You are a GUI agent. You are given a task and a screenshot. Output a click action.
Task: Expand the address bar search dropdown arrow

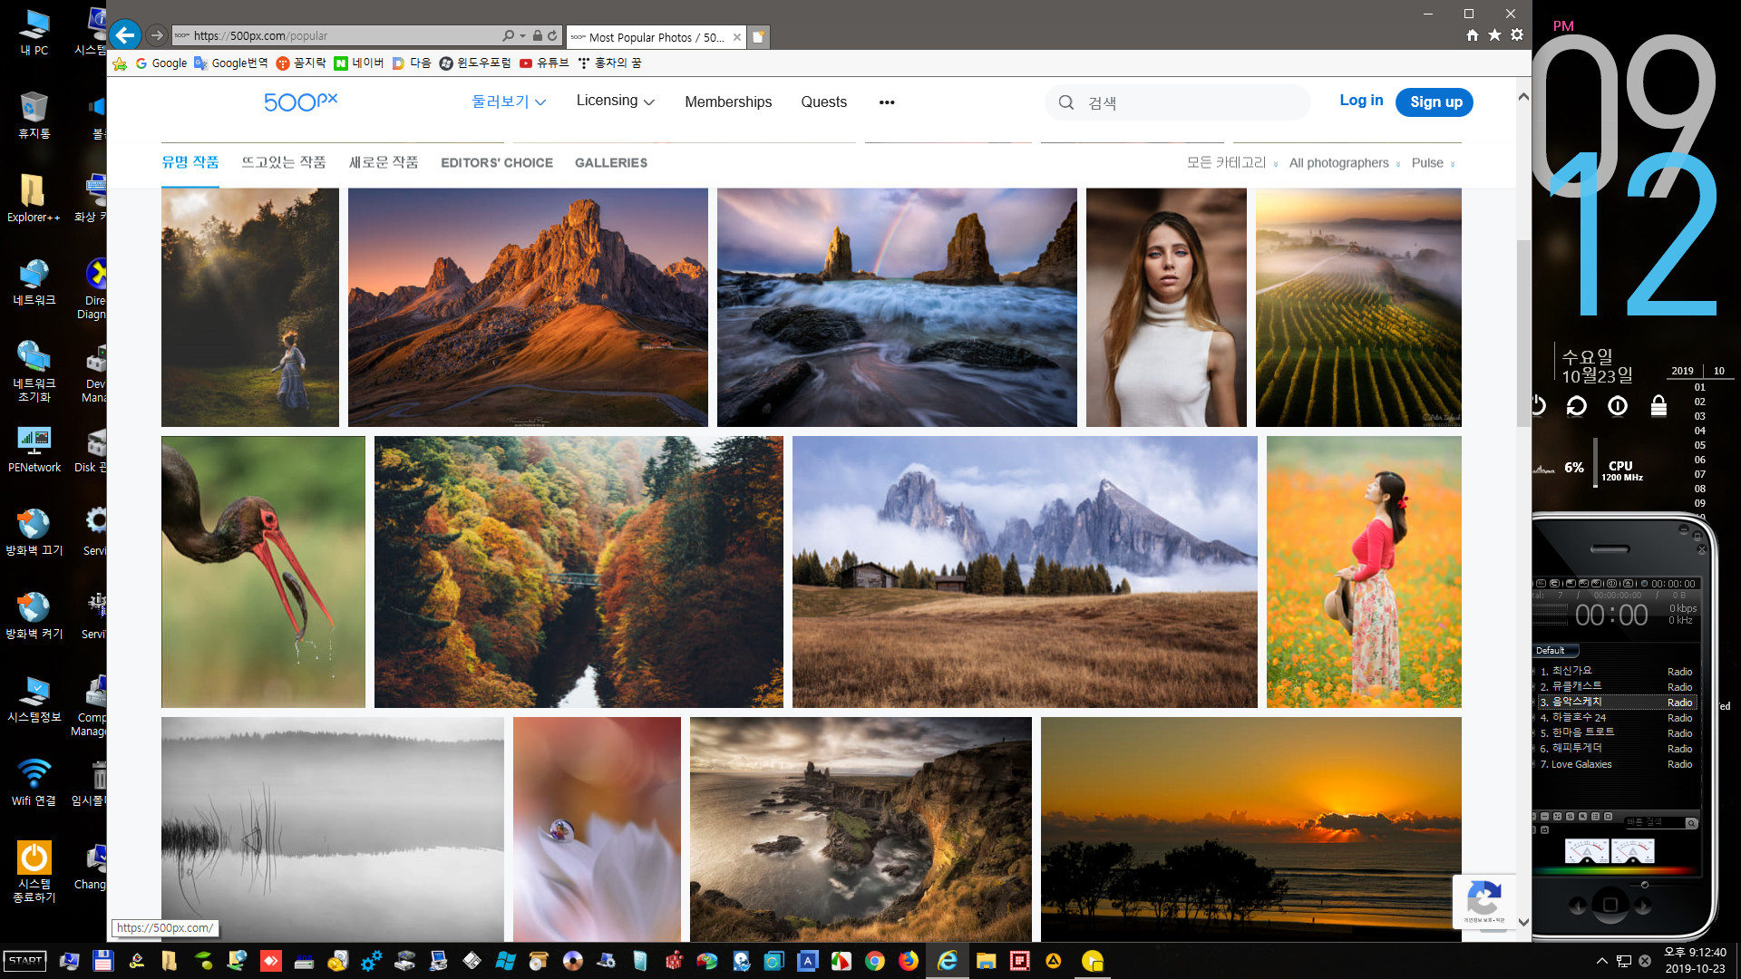(x=522, y=36)
